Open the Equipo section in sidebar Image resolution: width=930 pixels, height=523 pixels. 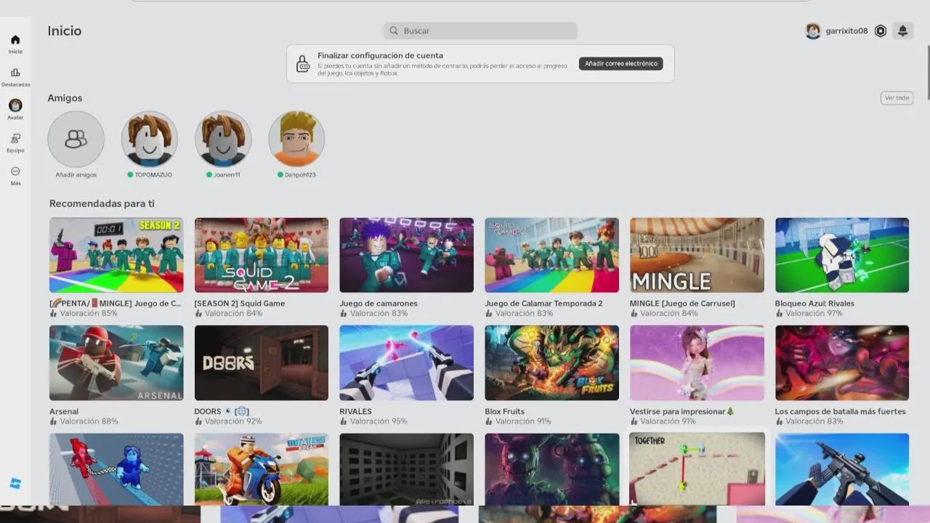point(15,142)
